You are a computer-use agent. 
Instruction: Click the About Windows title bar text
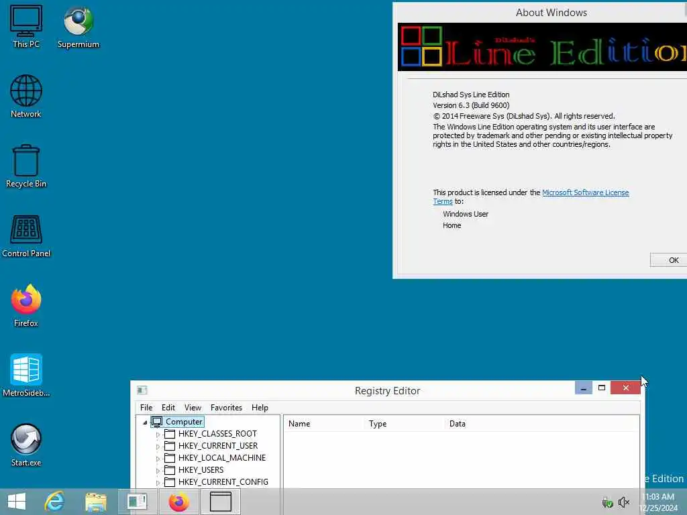point(551,13)
